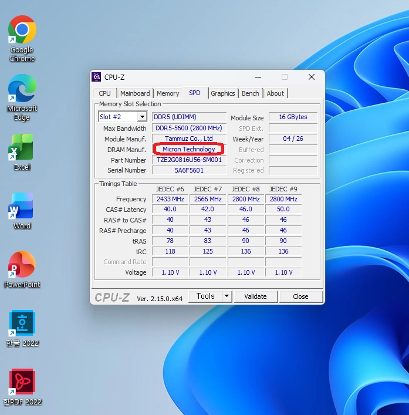Click the DDR5-5600 (2800 MHz) bandwidth value

[x=189, y=128]
